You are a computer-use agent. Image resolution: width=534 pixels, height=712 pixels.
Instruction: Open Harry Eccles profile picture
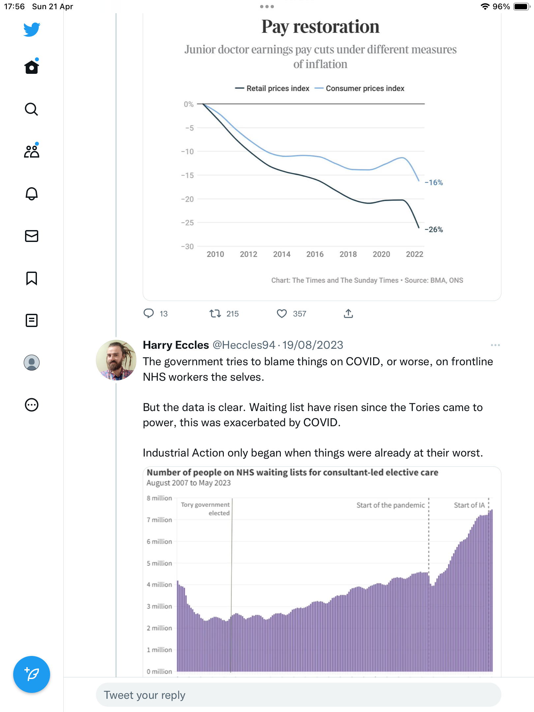point(116,360)
